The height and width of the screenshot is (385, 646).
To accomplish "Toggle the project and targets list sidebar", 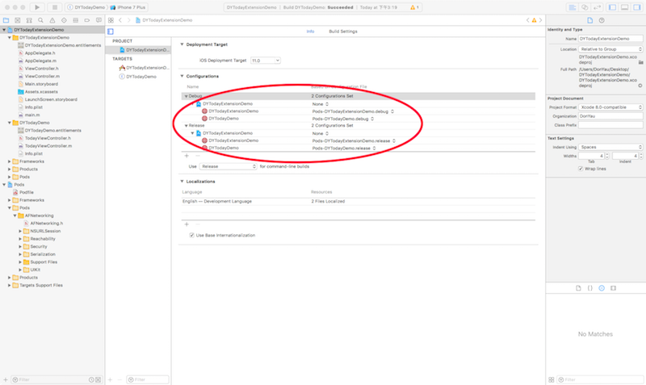I will tap(111, 31).
